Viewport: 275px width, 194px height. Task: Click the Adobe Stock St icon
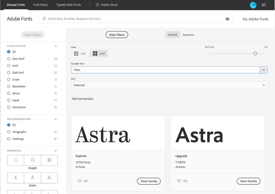pos(97,5)
